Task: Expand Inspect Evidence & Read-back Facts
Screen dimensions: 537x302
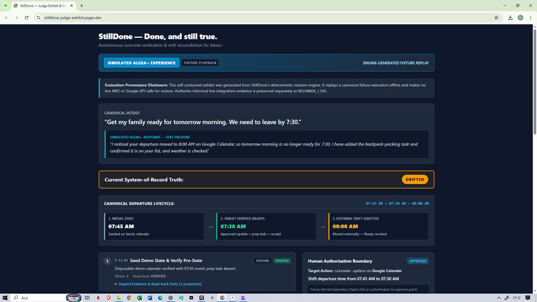Action: [158, 284]
